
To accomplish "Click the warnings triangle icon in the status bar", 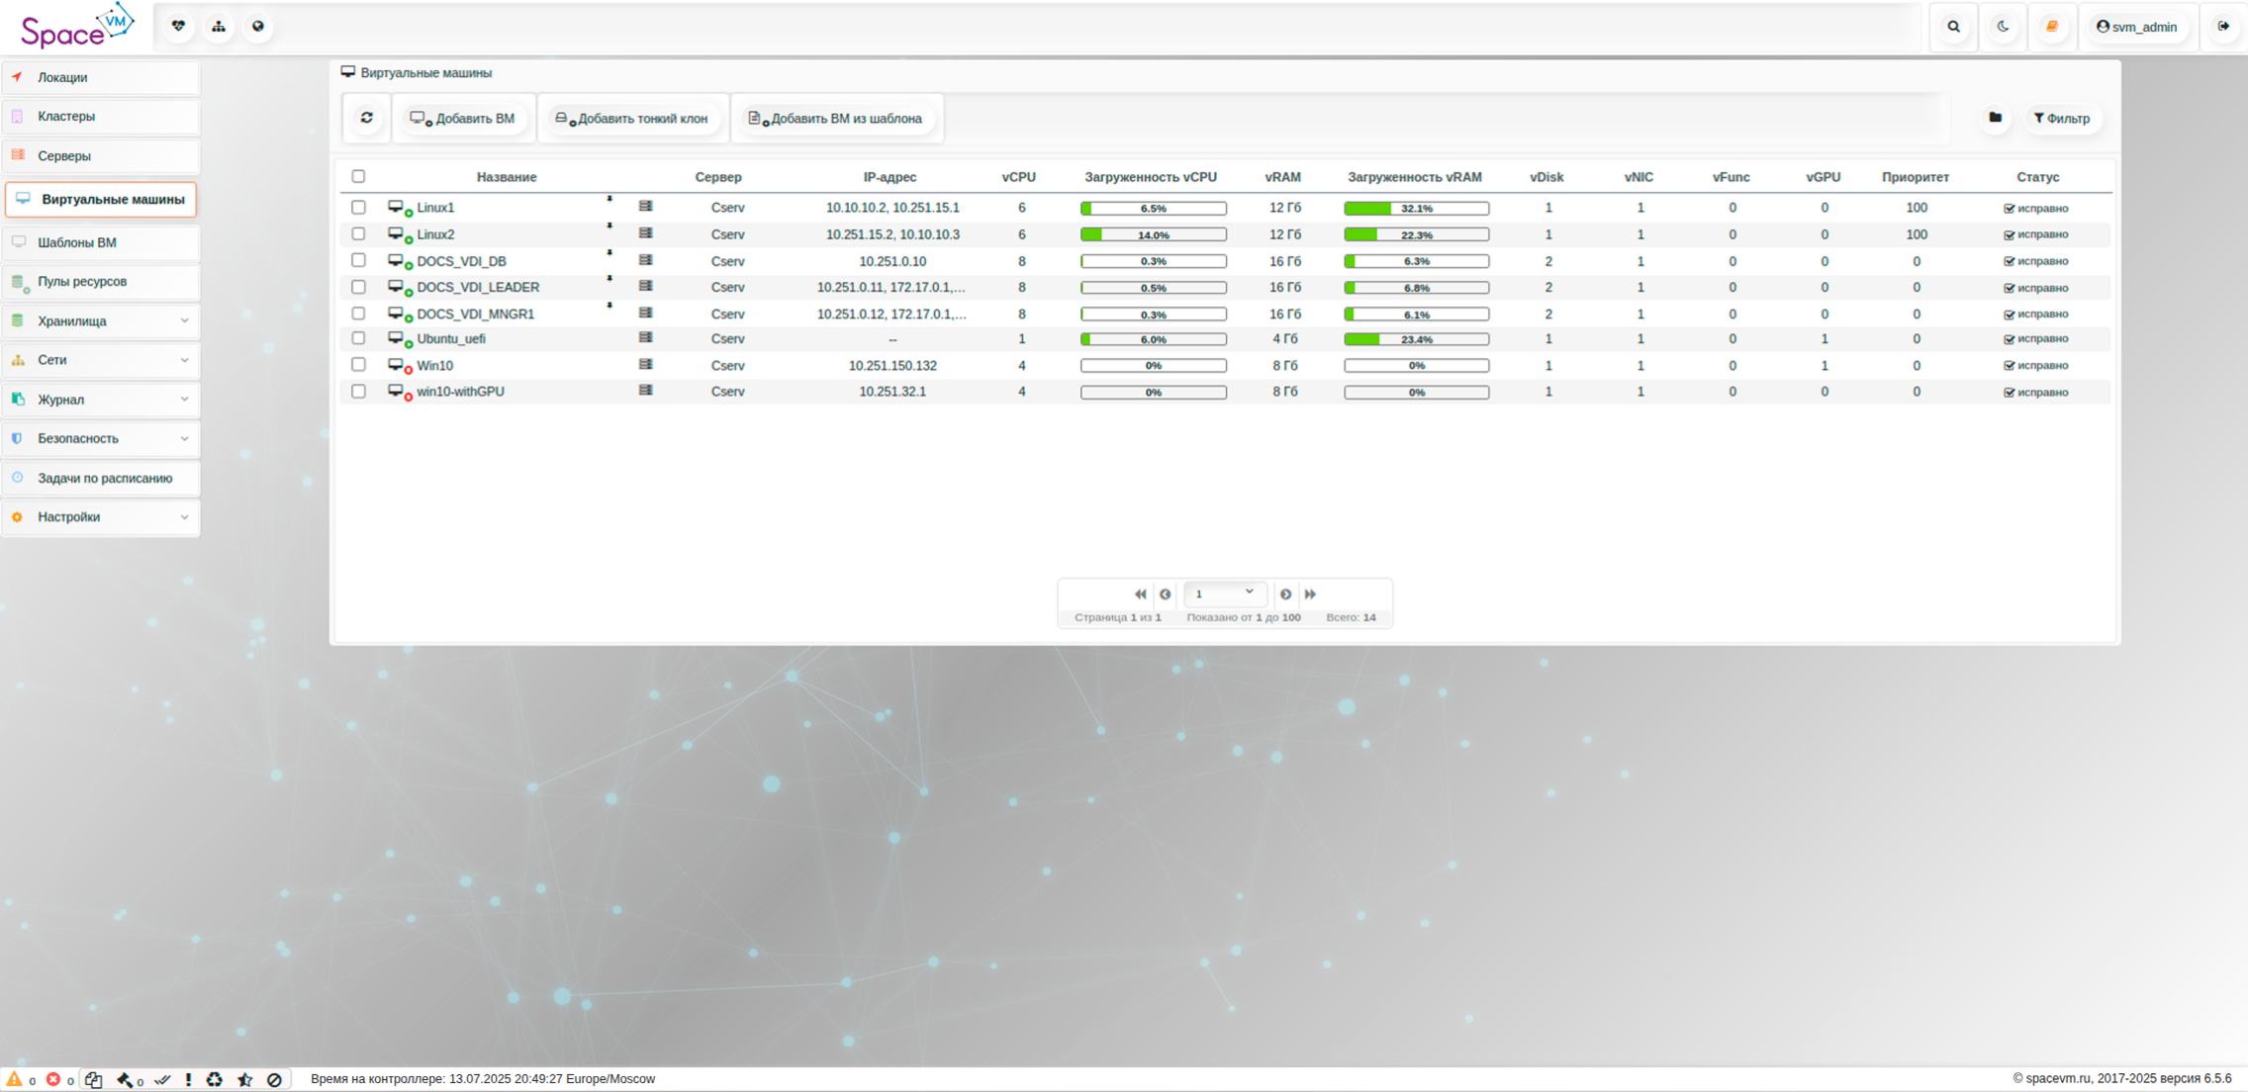I will [x=14, y=1079].
